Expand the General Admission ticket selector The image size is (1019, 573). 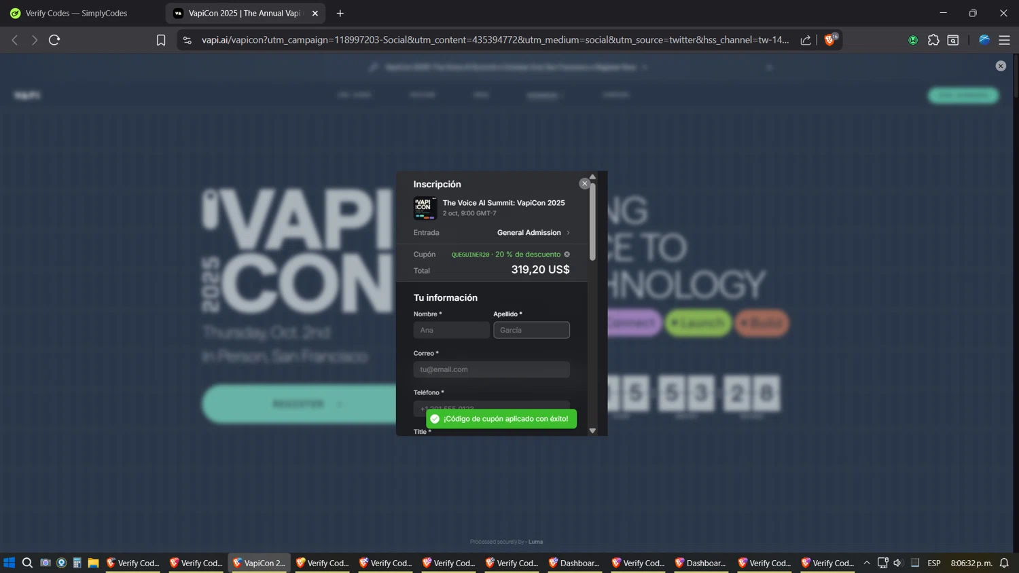tap(533, 232)
